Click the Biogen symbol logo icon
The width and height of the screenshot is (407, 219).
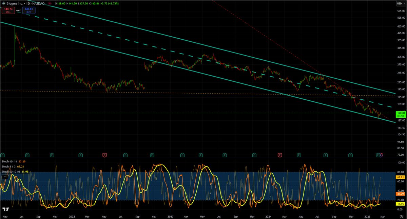[4, 4]
